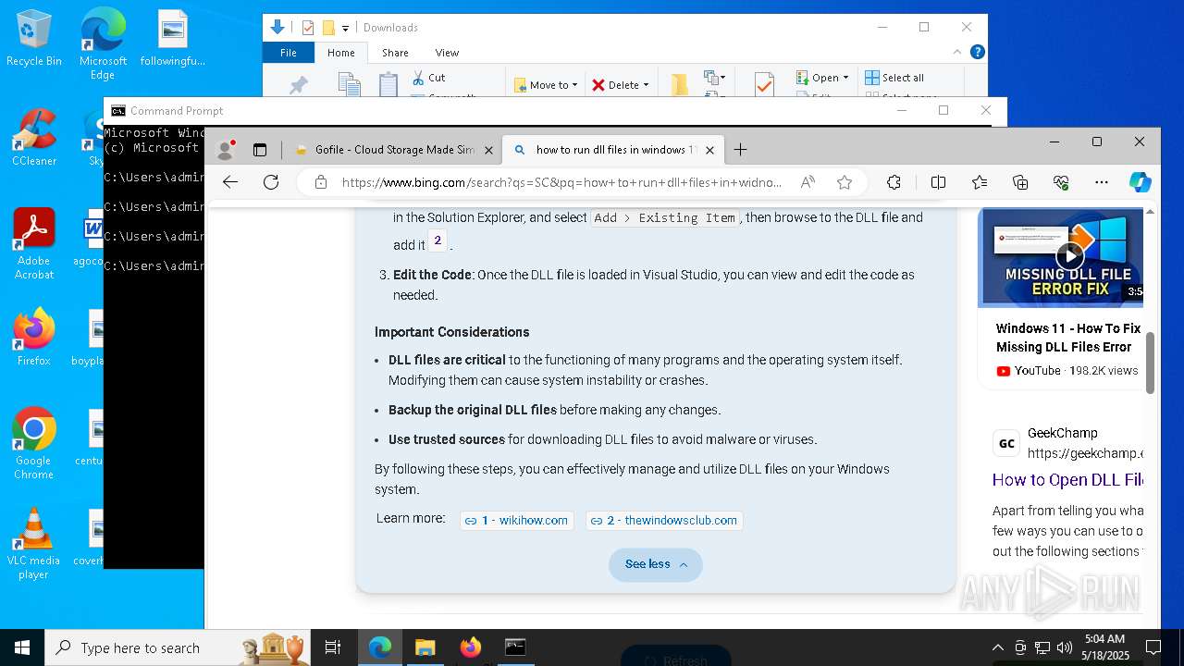Viewport: 1184px width, 666px height.
Task: Open File Explorer from taskbar
Action: click(425, 647)
